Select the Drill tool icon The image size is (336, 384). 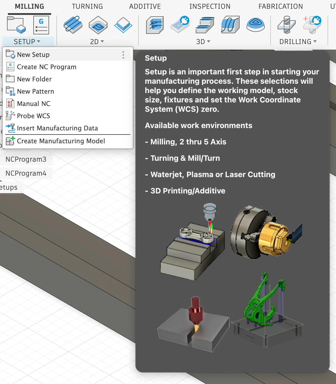tap(287, 25)
